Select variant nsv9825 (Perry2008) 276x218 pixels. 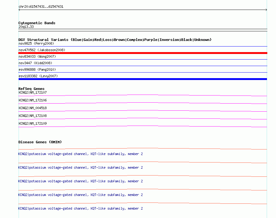click(x=36, y=43)
